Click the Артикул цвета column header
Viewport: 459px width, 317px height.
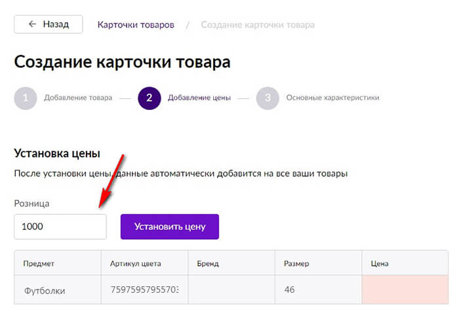click(x=136, y=264)
